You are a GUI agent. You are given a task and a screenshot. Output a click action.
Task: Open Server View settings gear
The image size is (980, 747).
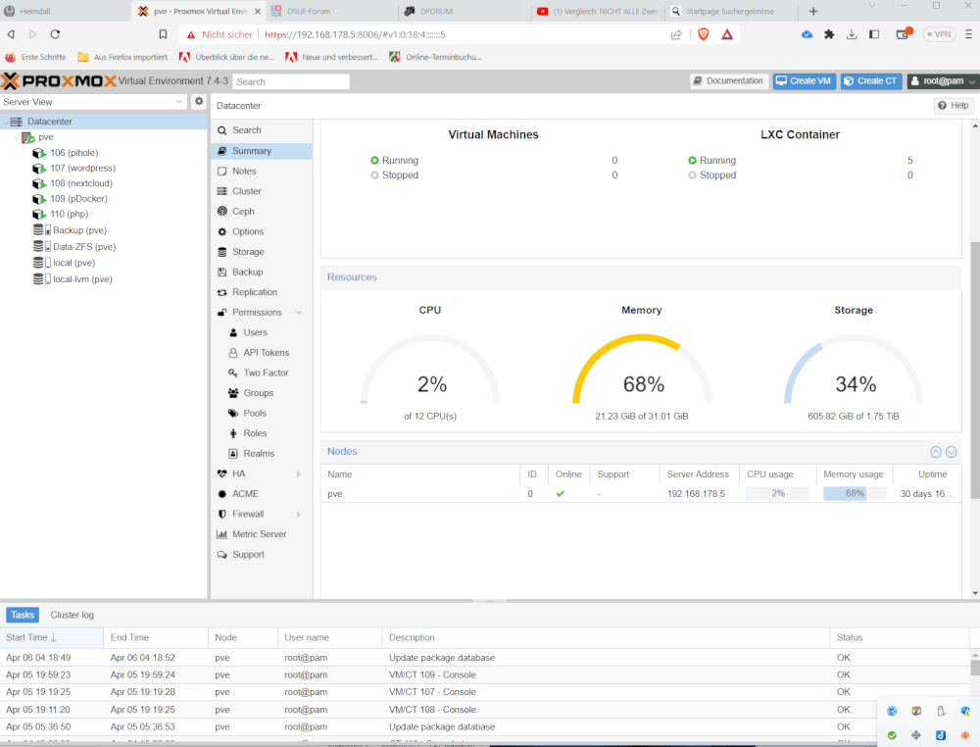coord(199,101)
